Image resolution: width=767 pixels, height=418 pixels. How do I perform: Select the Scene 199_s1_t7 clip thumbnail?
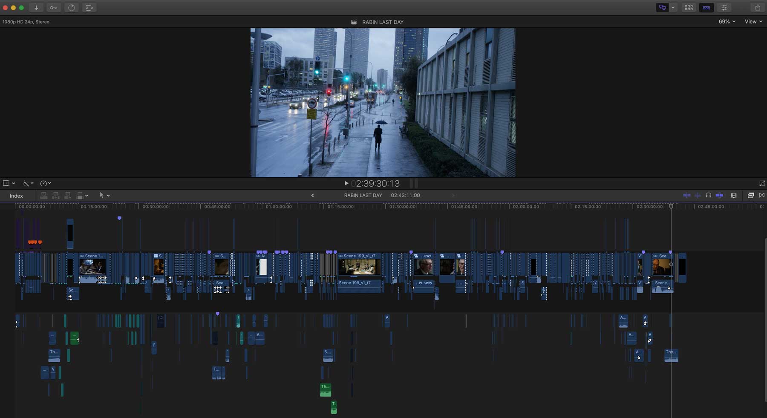click(x=359, y=267)
